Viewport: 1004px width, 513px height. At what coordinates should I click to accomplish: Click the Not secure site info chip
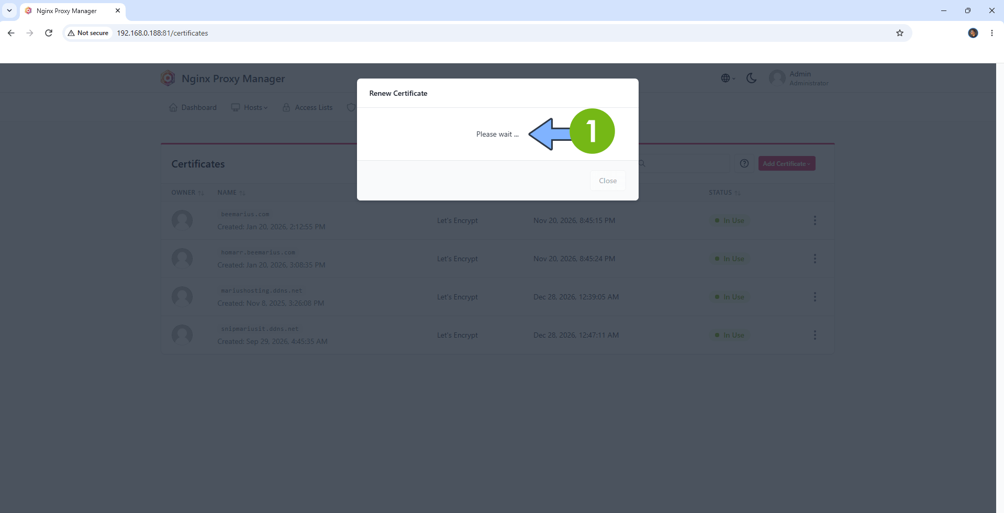(88, 33)
